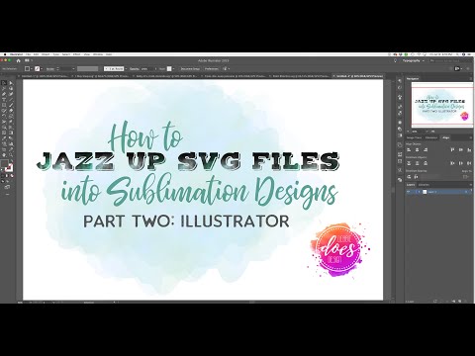Viewport: 475px width, 356px height.
Task: Open the Edit Toolbar ellipsis
Action: point(7,194)
